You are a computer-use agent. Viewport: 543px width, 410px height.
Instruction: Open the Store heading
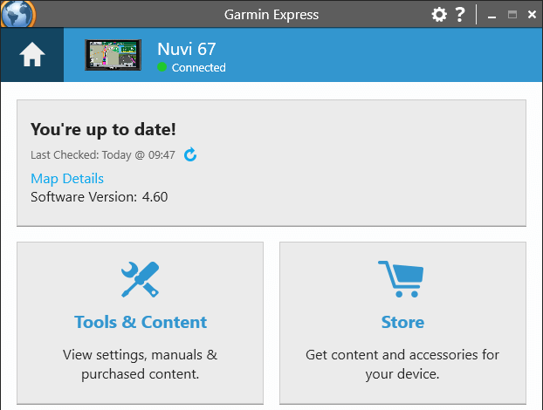[402, 322]
